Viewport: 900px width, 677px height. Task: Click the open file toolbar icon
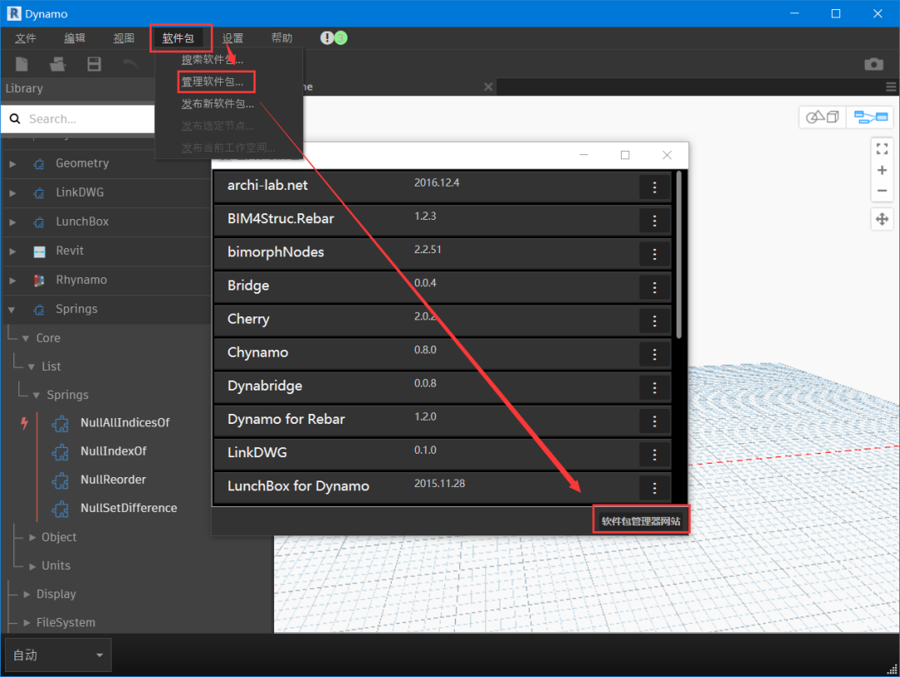pos(57,64)
